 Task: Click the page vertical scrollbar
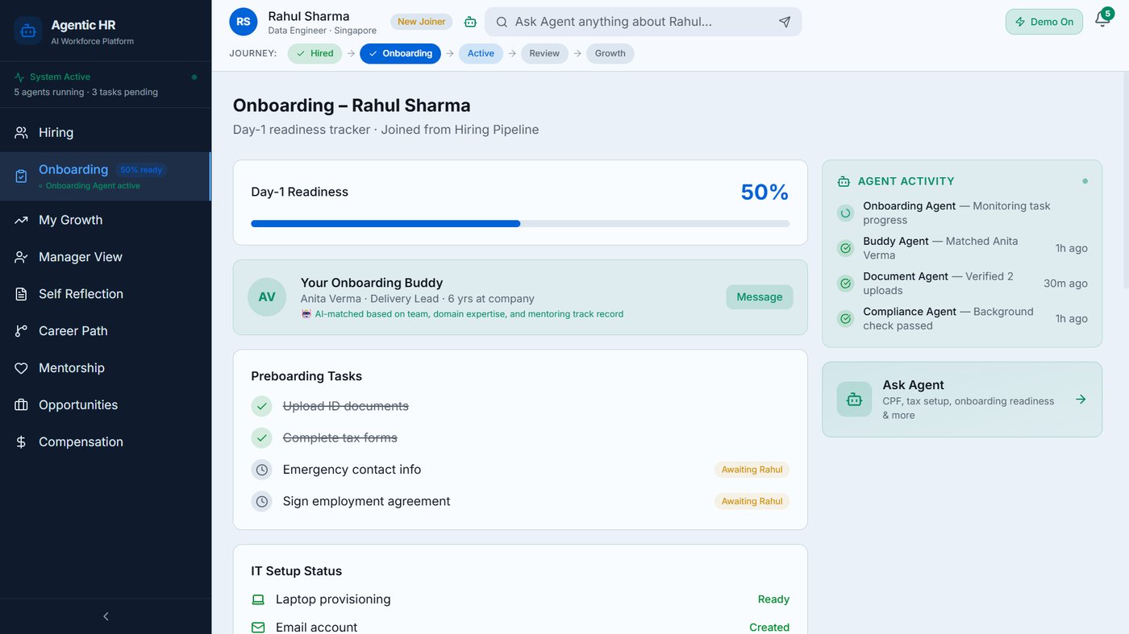click(1125, 181)
